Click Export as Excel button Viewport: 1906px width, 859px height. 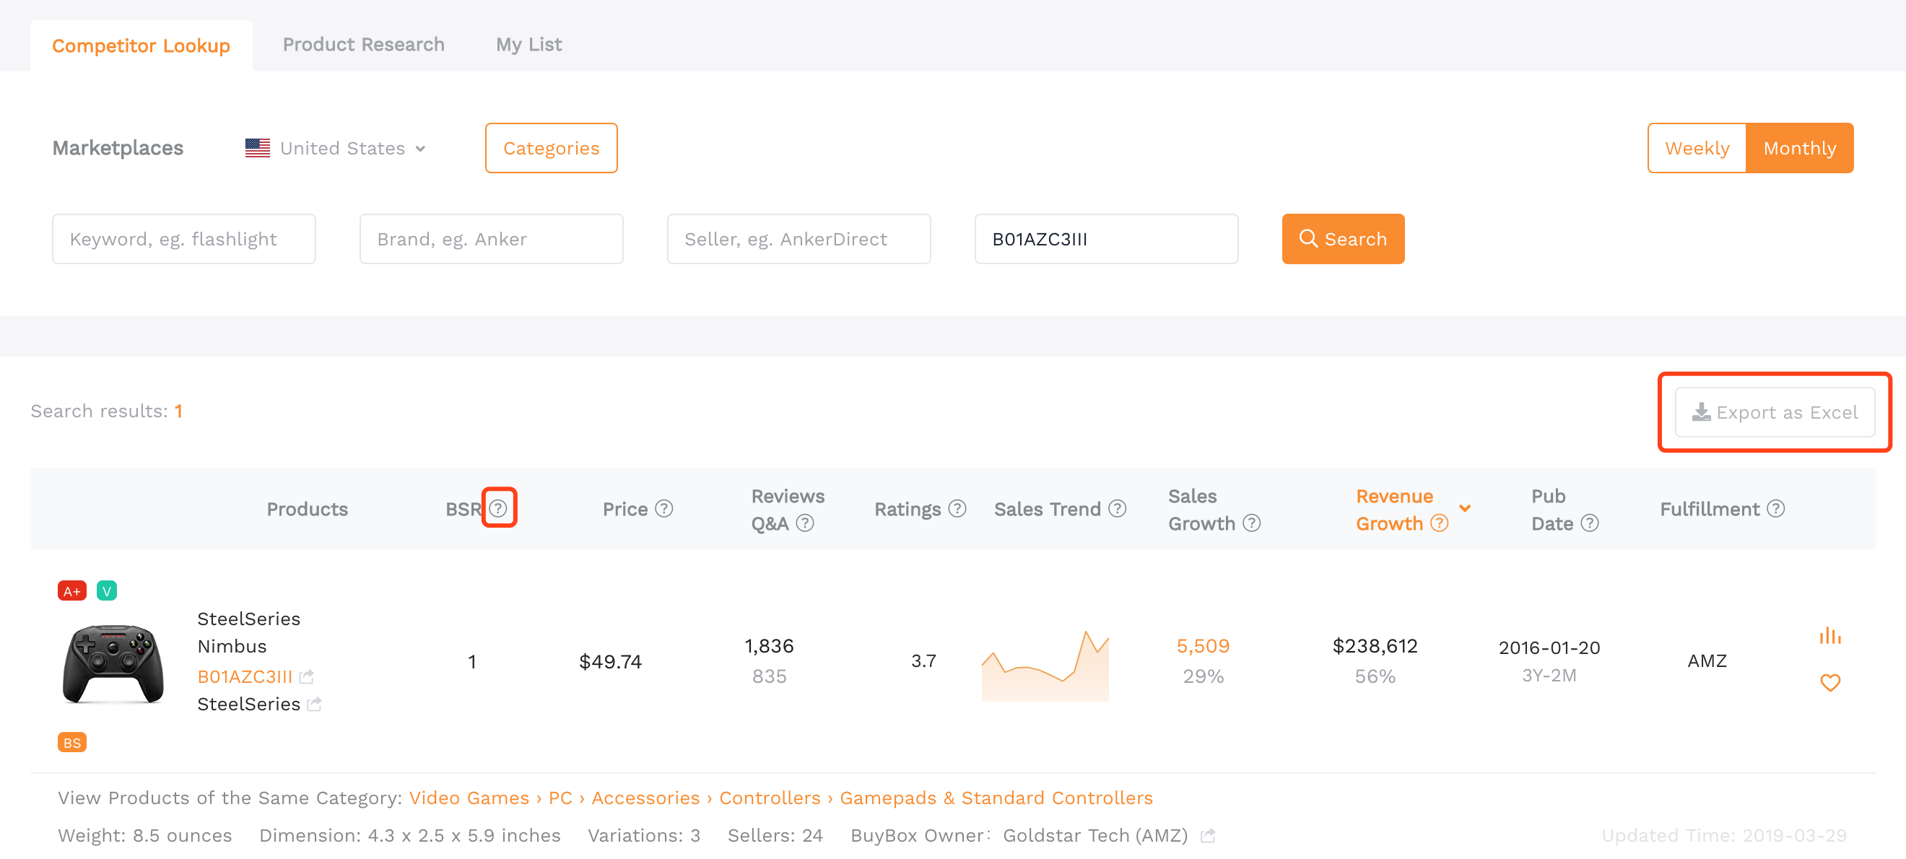point(1775,412)
